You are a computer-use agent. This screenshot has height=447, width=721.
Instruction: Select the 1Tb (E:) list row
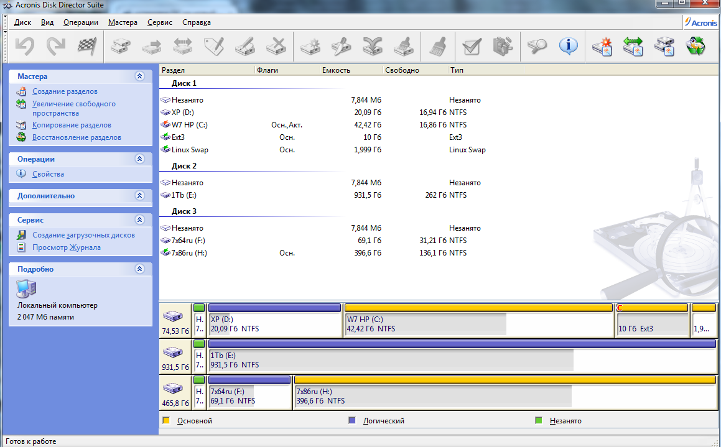(342, 195)
